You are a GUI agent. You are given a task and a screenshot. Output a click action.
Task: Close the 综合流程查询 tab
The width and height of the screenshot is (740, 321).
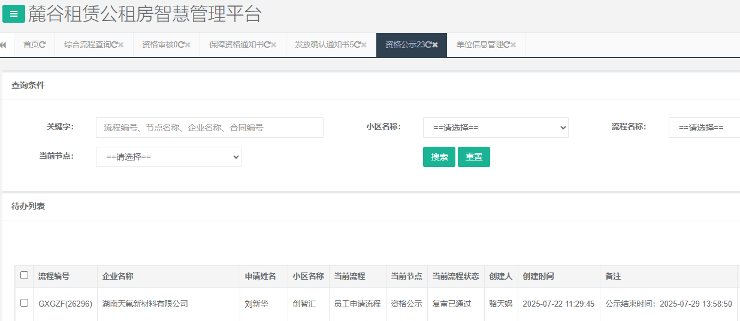pyautogui.click(x=121, y=45)
